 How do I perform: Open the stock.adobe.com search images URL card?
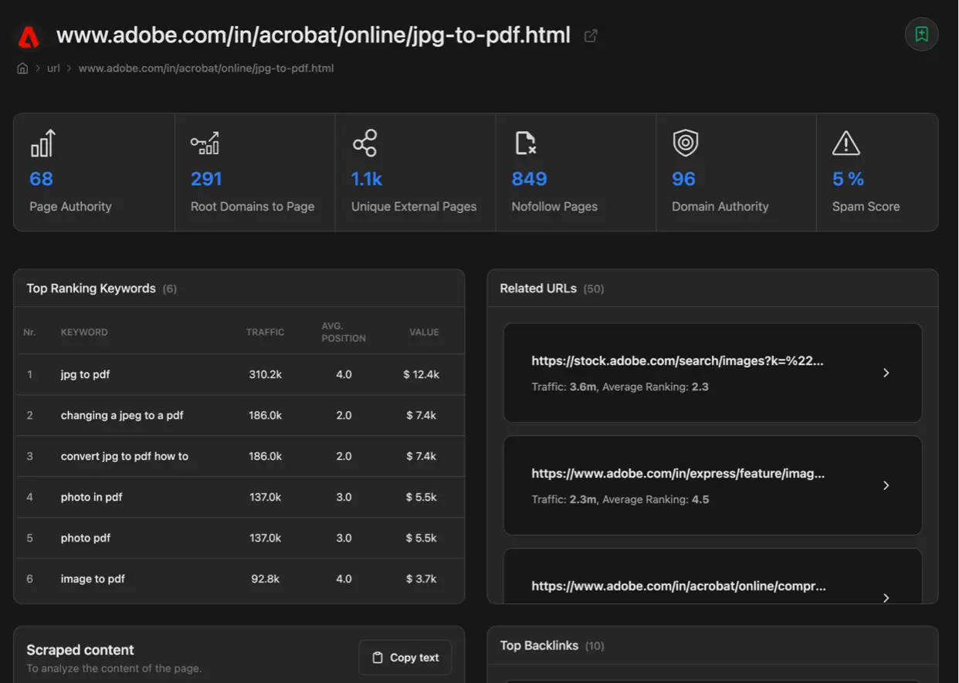click(713, 373)
